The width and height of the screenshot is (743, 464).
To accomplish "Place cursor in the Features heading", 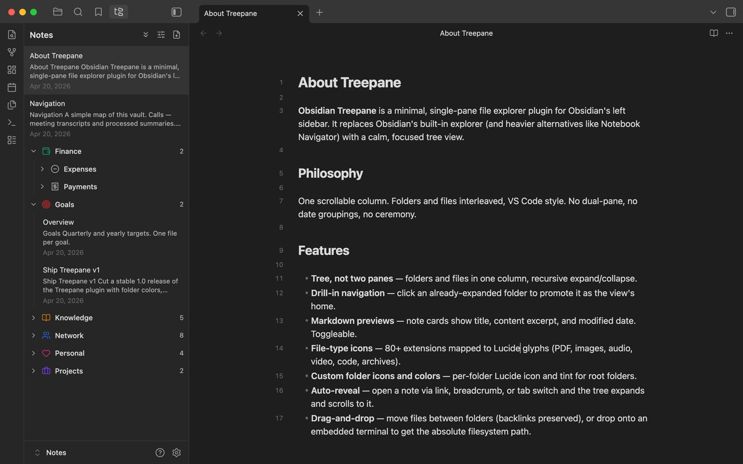I will 324,250.
